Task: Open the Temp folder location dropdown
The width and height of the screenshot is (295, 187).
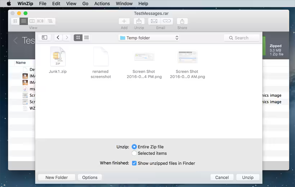Action: coord(149,38)
